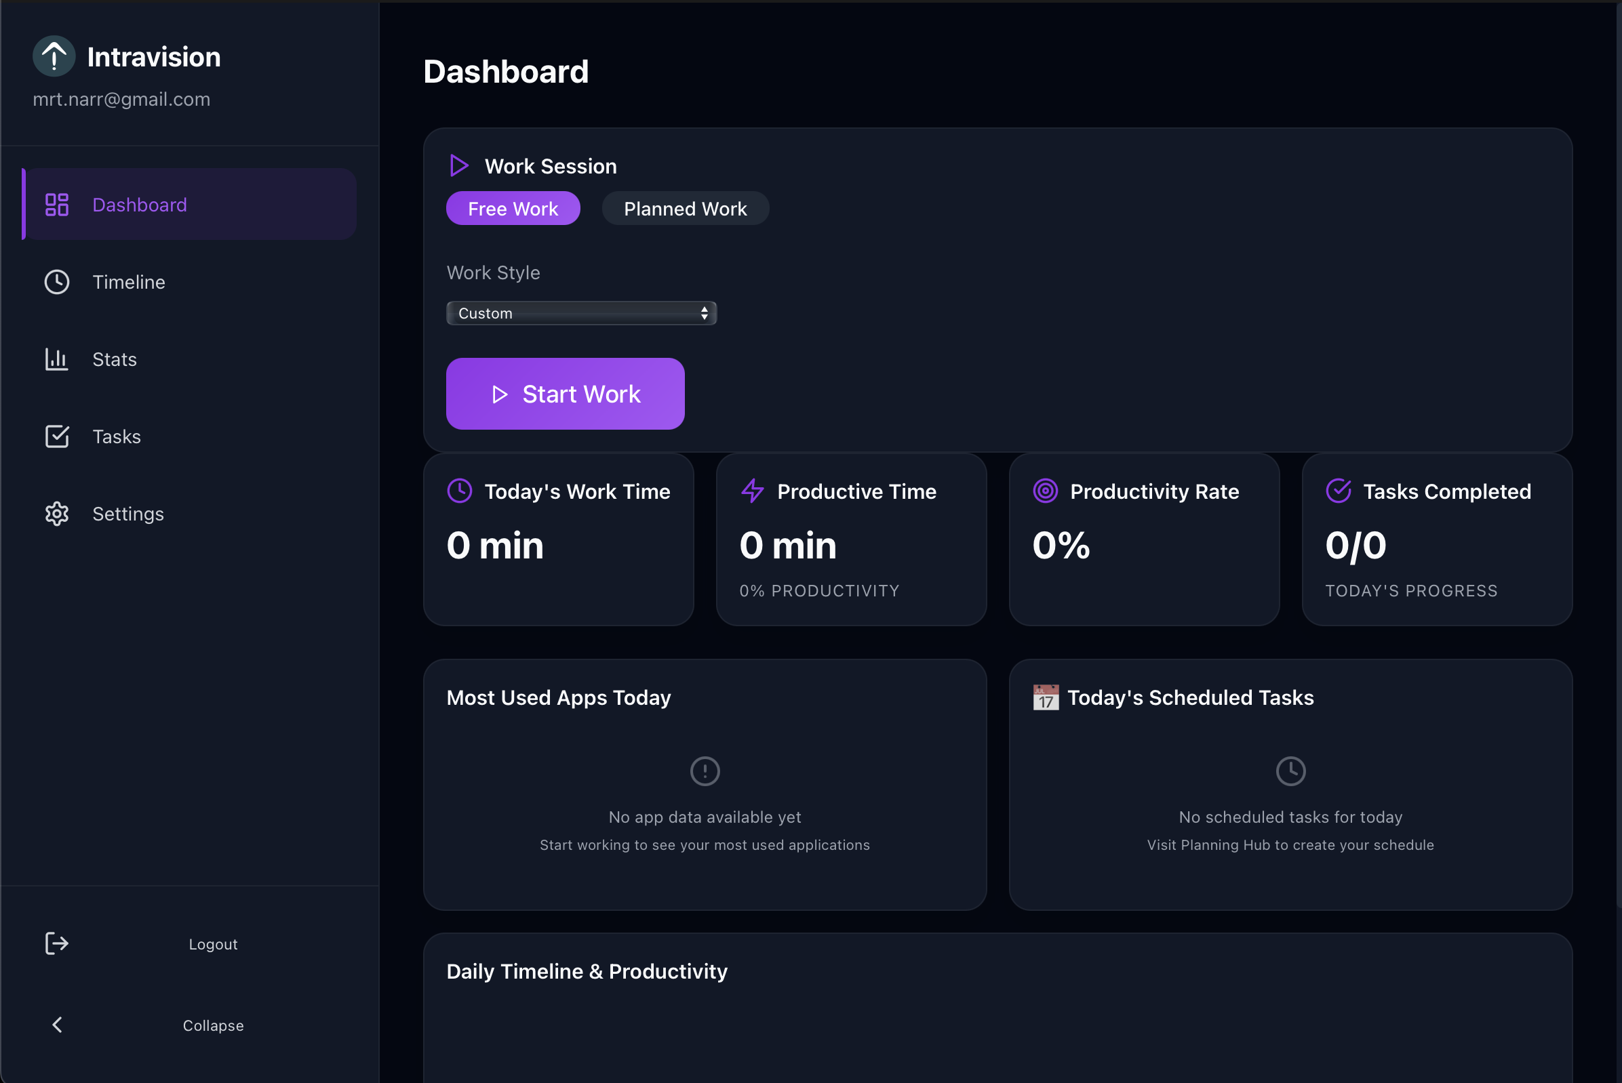Click the Logout exit icon

pyautogui.click(x=57, y=943)
